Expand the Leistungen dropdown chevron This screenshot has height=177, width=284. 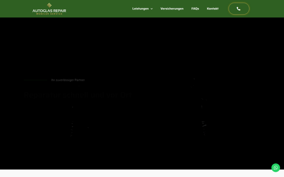coord(151,9)
